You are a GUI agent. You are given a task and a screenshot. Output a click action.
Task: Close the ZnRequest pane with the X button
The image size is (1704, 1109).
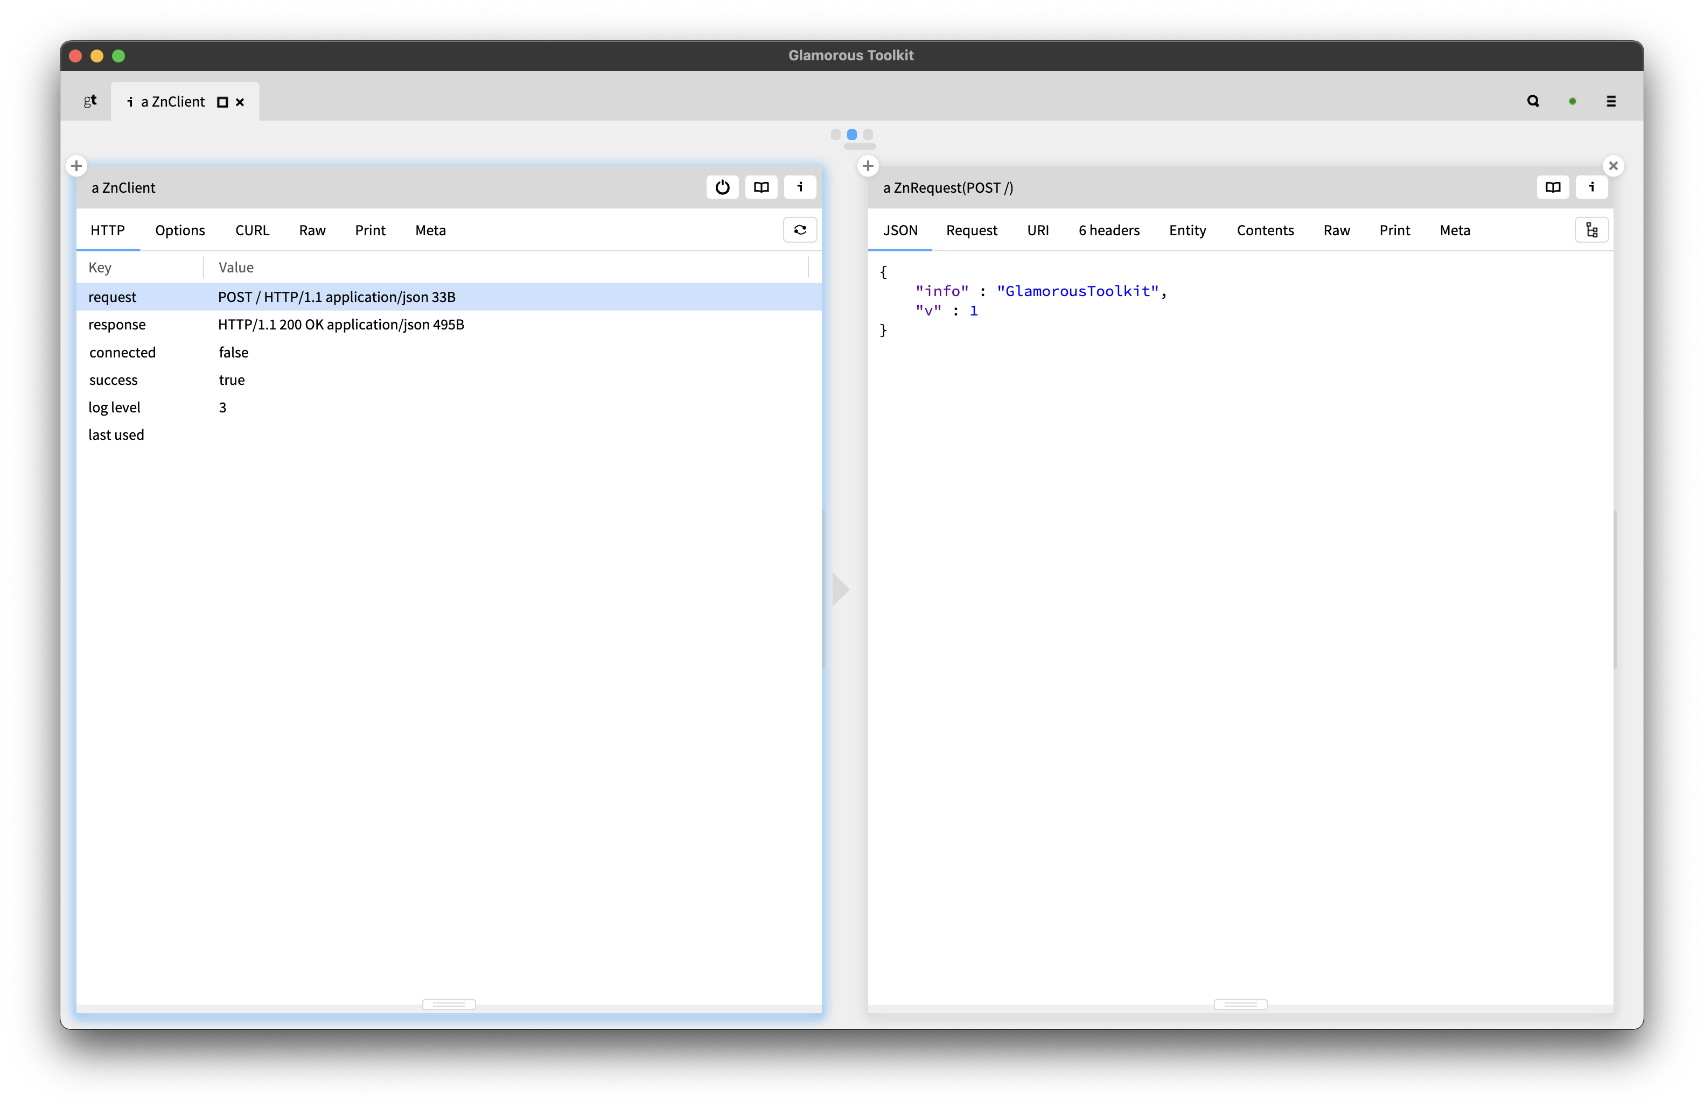pos(1614,165)
